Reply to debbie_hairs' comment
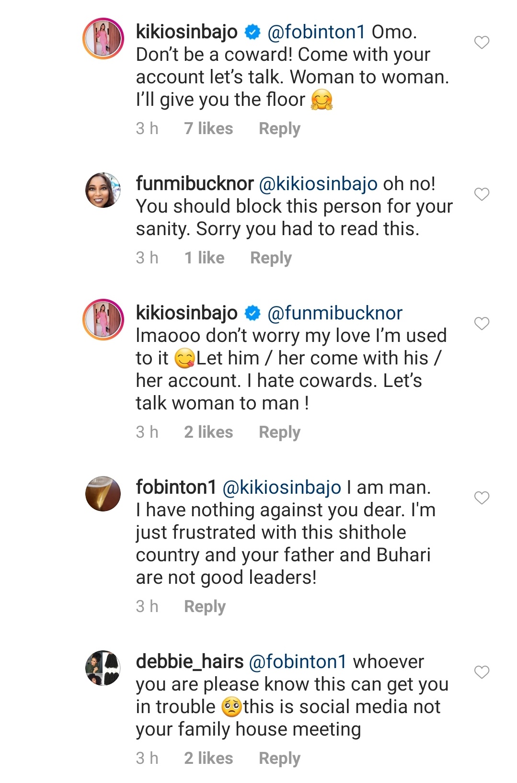The width and height of the screenshot is (517, 783). (x=279, y=758)
